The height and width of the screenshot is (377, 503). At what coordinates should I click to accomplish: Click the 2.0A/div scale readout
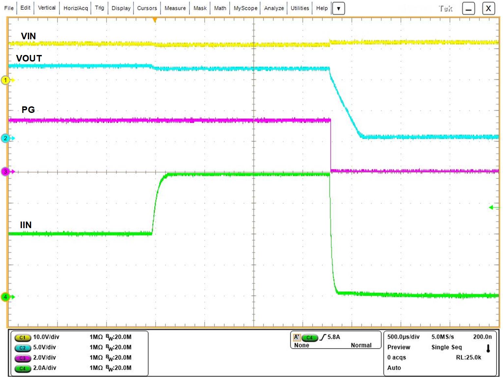point(45,368)
